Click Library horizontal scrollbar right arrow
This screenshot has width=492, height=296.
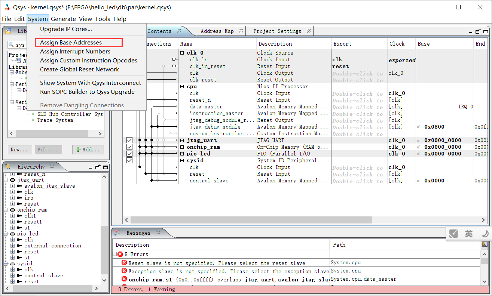(100, 133)
